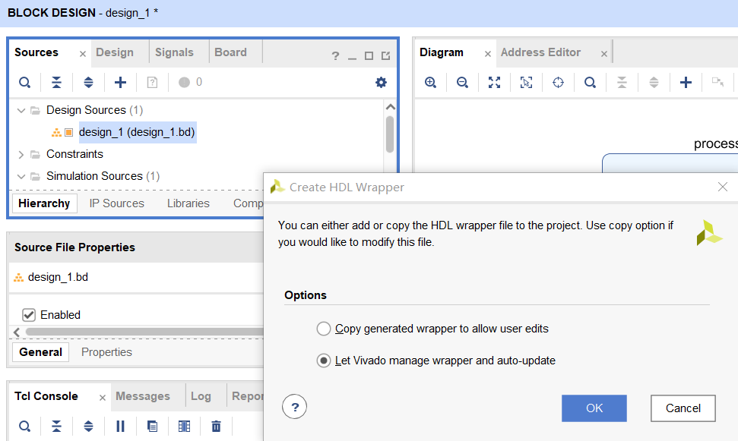Toggle column selection mode in Tcl Console
Viewport: 738px width, 441px height.
point(184,427)
